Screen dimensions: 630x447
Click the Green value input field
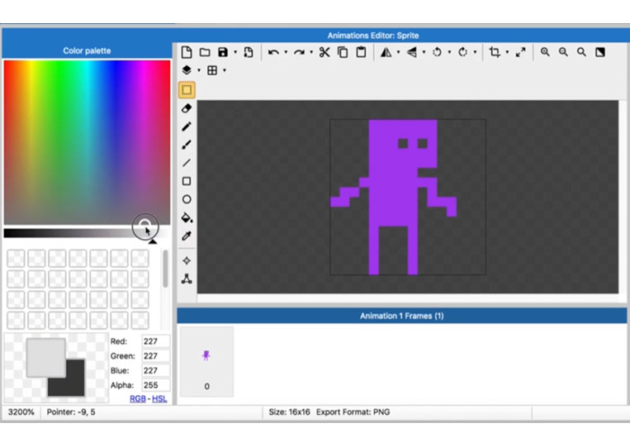tap(156, 356)
